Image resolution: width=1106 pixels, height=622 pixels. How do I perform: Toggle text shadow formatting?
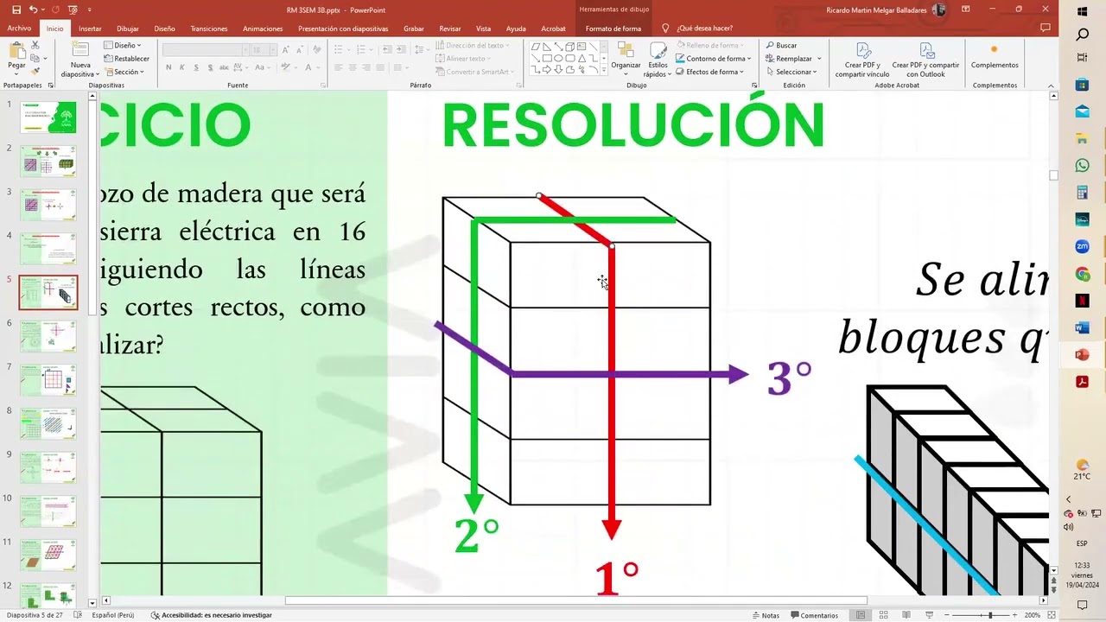tap(210, 68)
